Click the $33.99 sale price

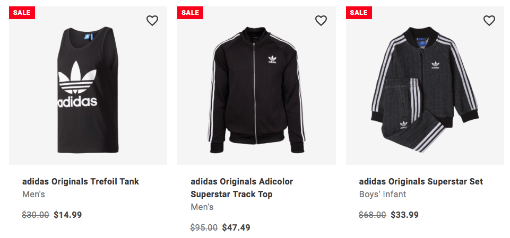(x=404, y=215)
